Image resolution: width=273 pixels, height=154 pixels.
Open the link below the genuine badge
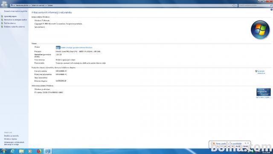[264, 98]
